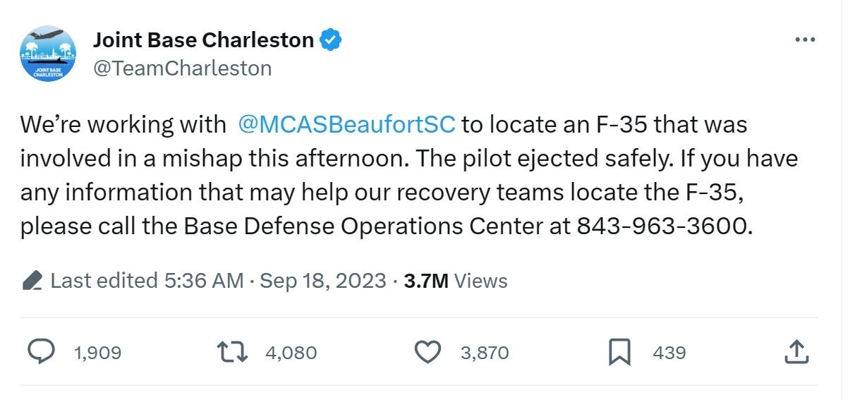This screenshot has width=867, height=400.
Task: Click the 1,909 replies count
Action: 97,352
